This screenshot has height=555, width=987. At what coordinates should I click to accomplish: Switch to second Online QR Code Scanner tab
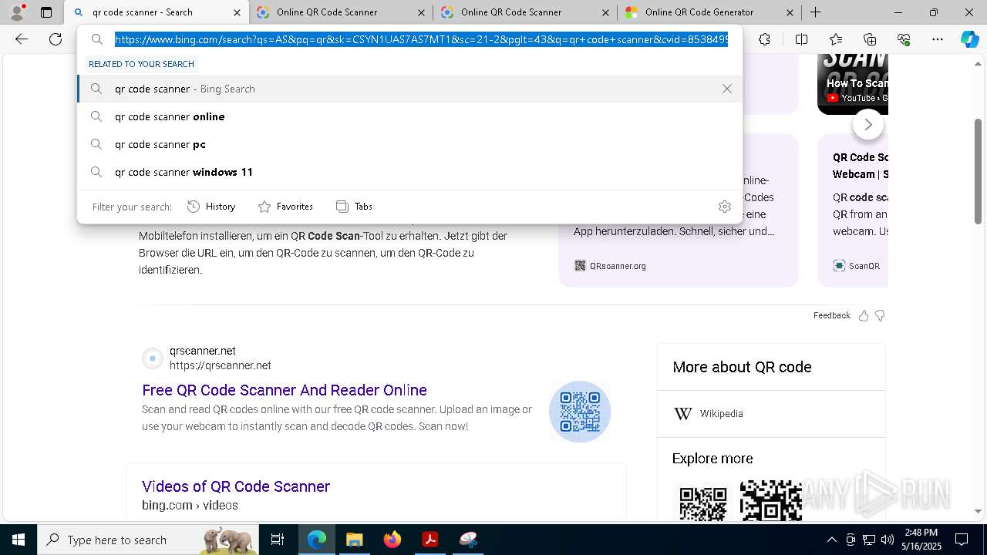(x=339, y=12)
